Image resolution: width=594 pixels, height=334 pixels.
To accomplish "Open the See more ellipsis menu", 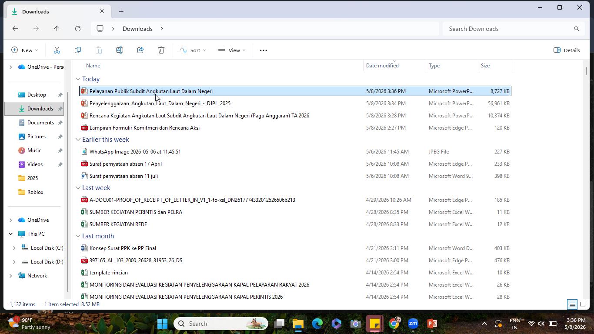I will (x=263, y=50).
